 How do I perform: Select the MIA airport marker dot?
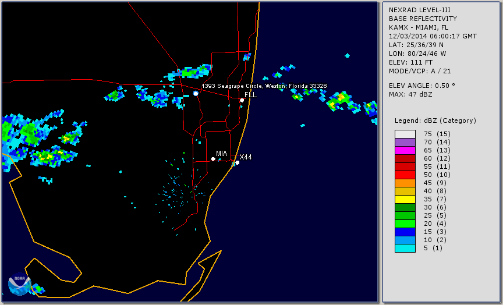pos(213,159)
